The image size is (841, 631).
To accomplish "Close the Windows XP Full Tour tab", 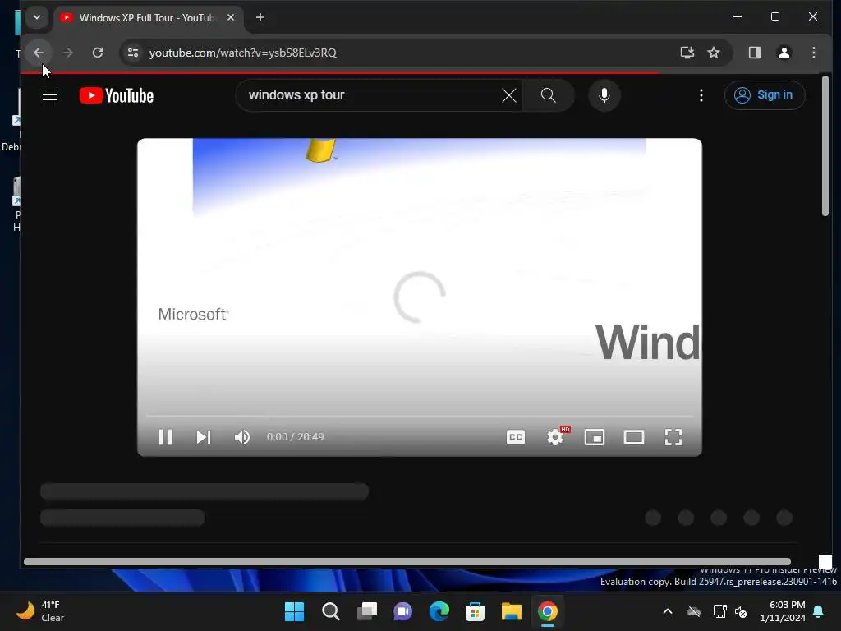I will (231, 18).
